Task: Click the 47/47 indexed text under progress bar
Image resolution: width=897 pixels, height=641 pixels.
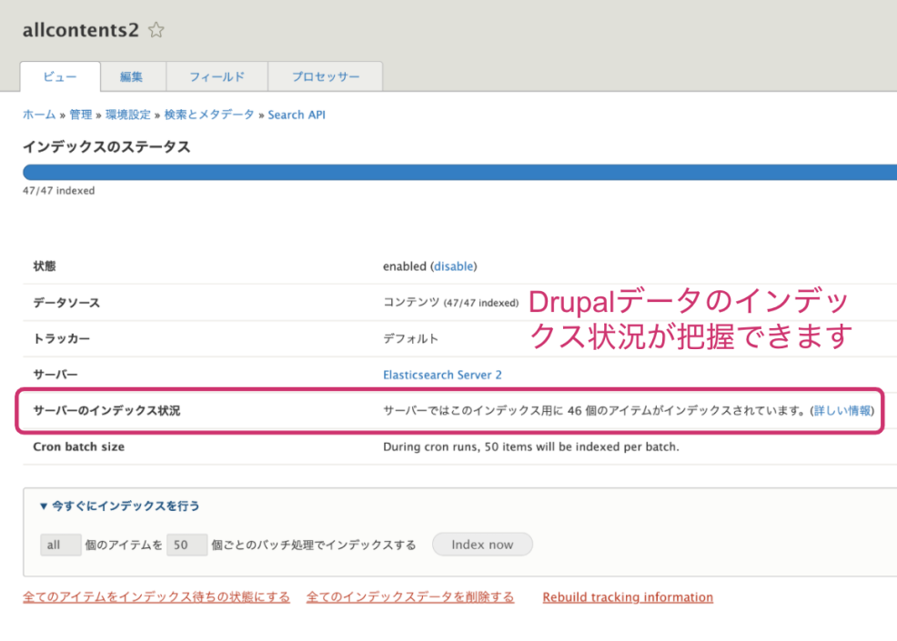Action: pos(59,191)
